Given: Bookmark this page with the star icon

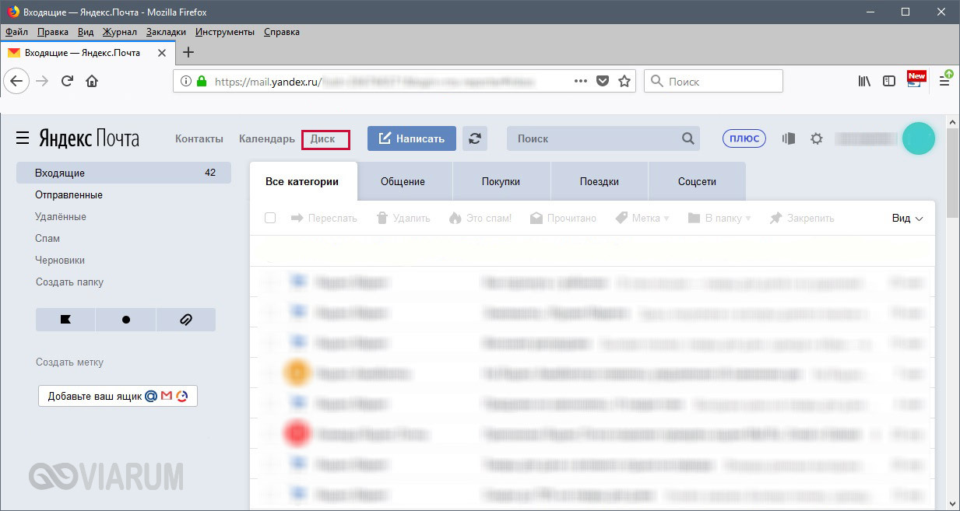Looking at the screenshot, I should (x=624, y=81).
